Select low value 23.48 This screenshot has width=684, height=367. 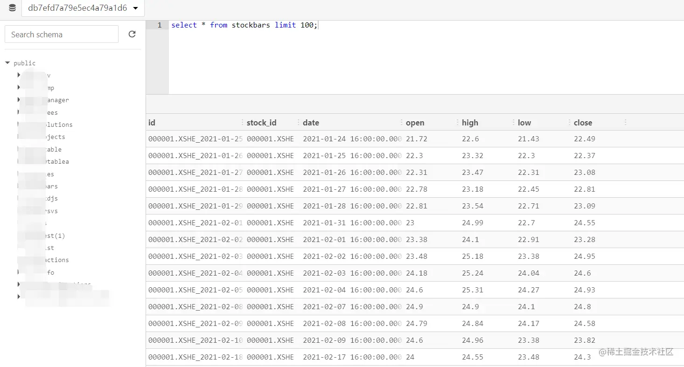(x=529, y=357)
